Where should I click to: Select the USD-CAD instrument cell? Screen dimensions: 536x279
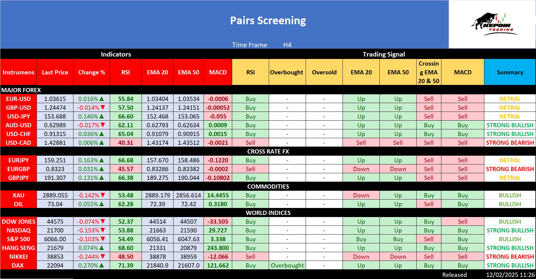(18, 143)
